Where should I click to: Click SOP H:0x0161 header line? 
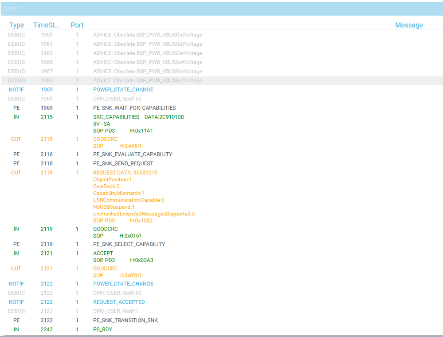pyautogui.click(x=118, y=236)
